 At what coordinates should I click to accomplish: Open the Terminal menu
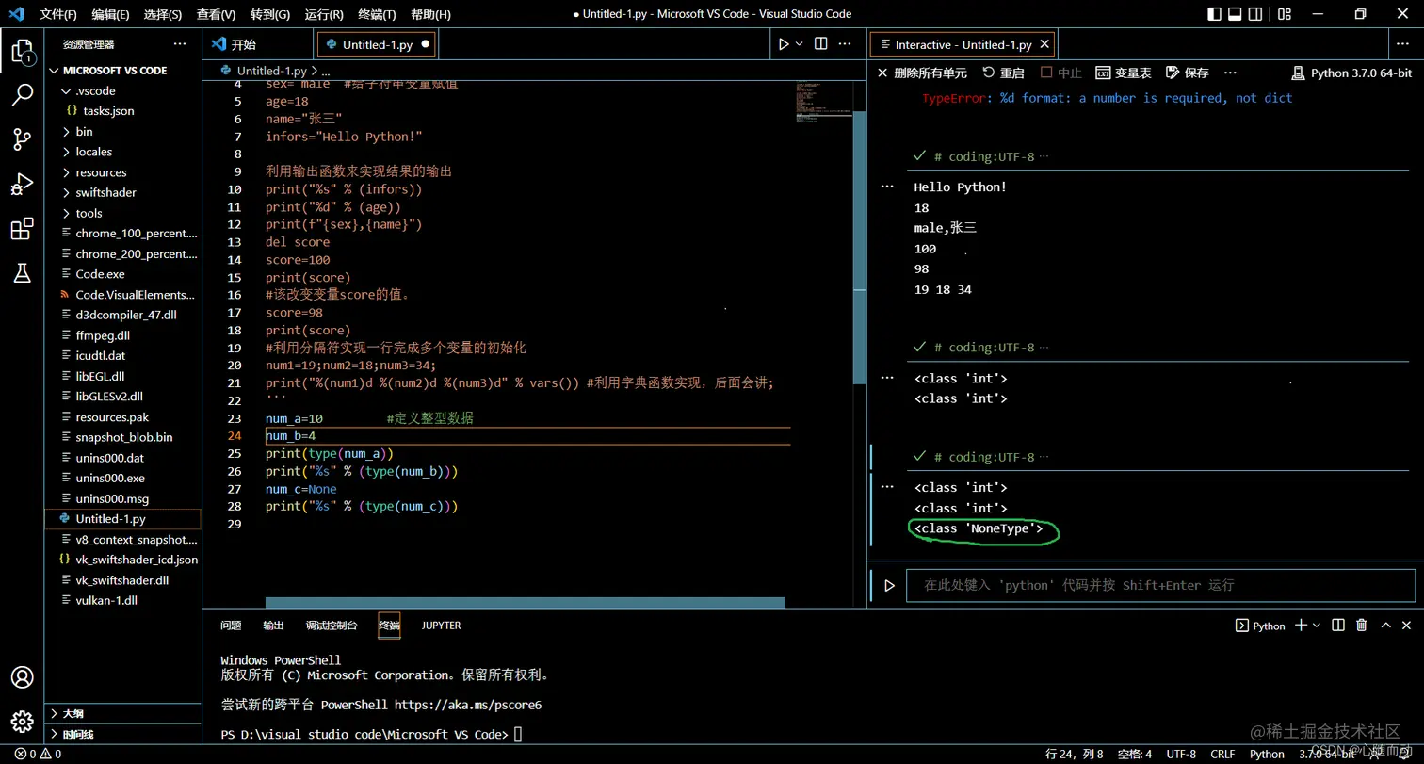click(x=378, y=14)
